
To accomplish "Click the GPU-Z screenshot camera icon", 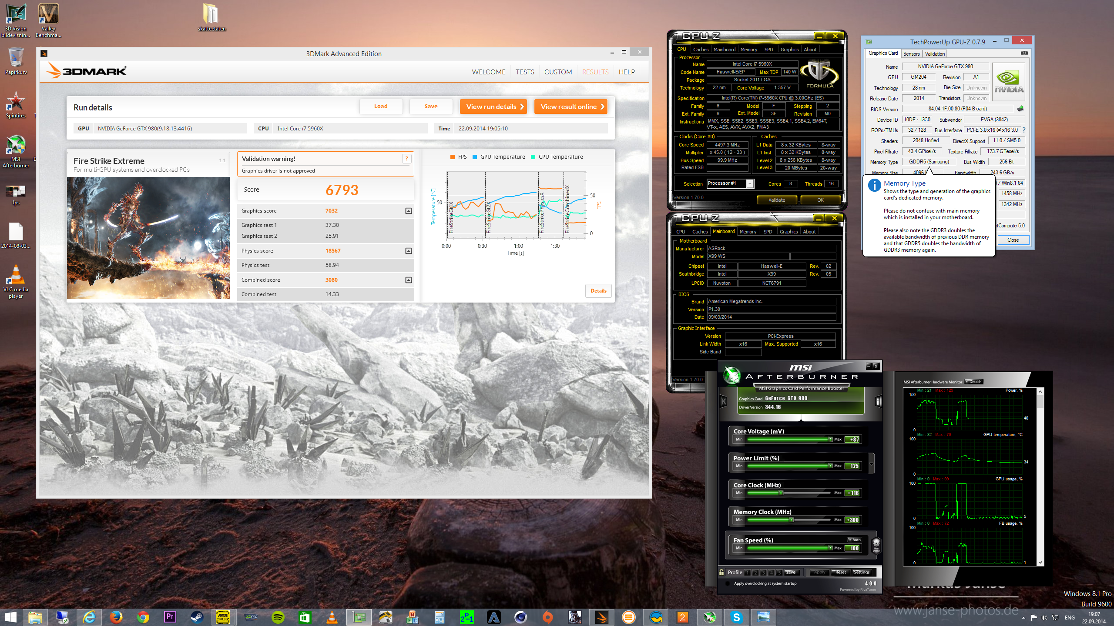I will click(x=1024, y=53).
